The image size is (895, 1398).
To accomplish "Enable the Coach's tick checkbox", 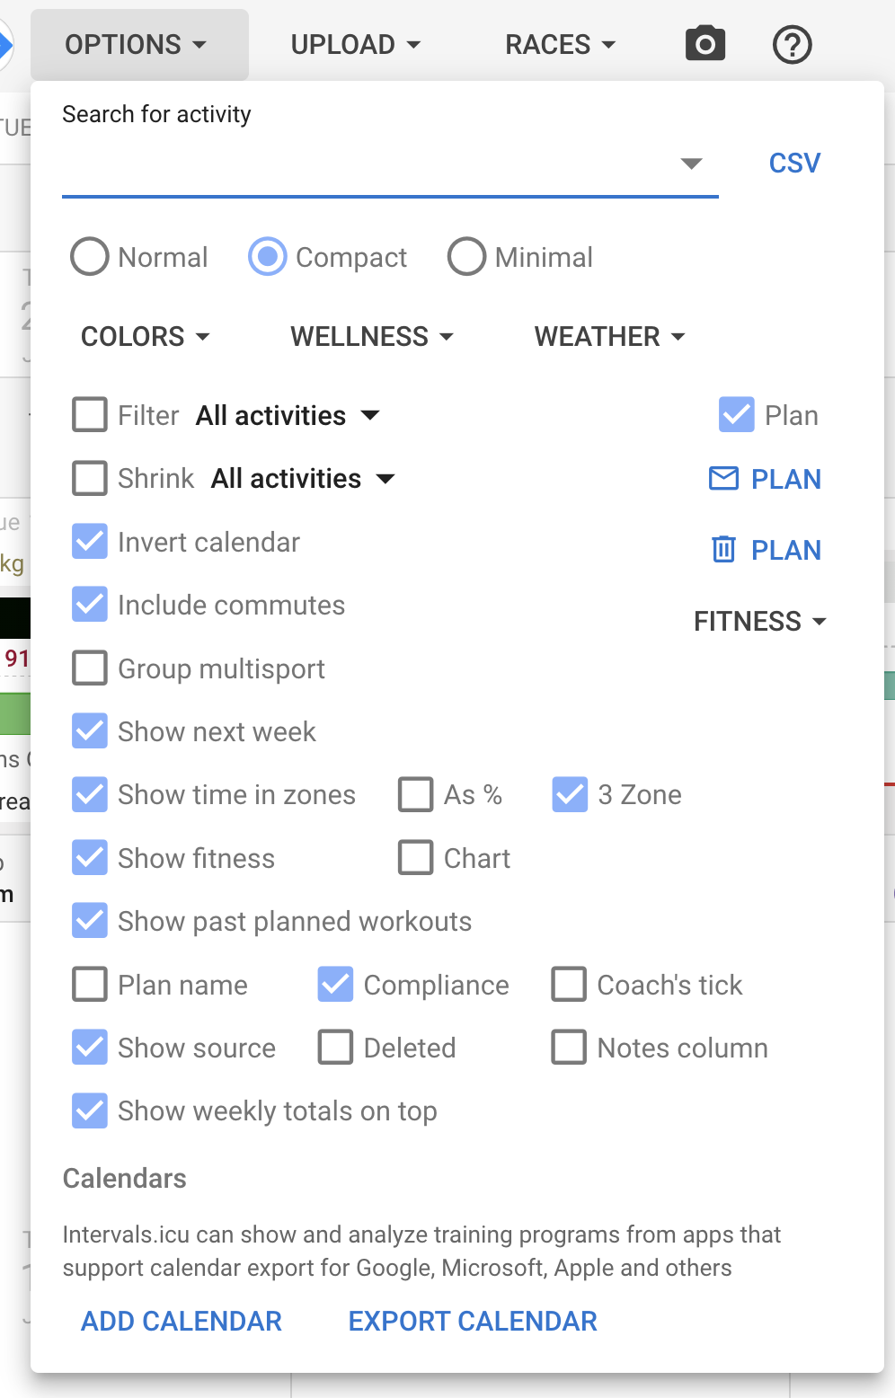I will click(x=569, y=985).
